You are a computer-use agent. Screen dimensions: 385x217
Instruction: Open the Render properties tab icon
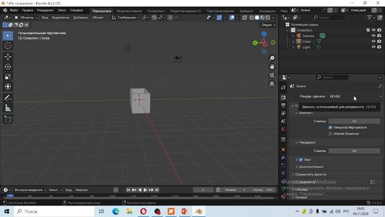point(283,98)
